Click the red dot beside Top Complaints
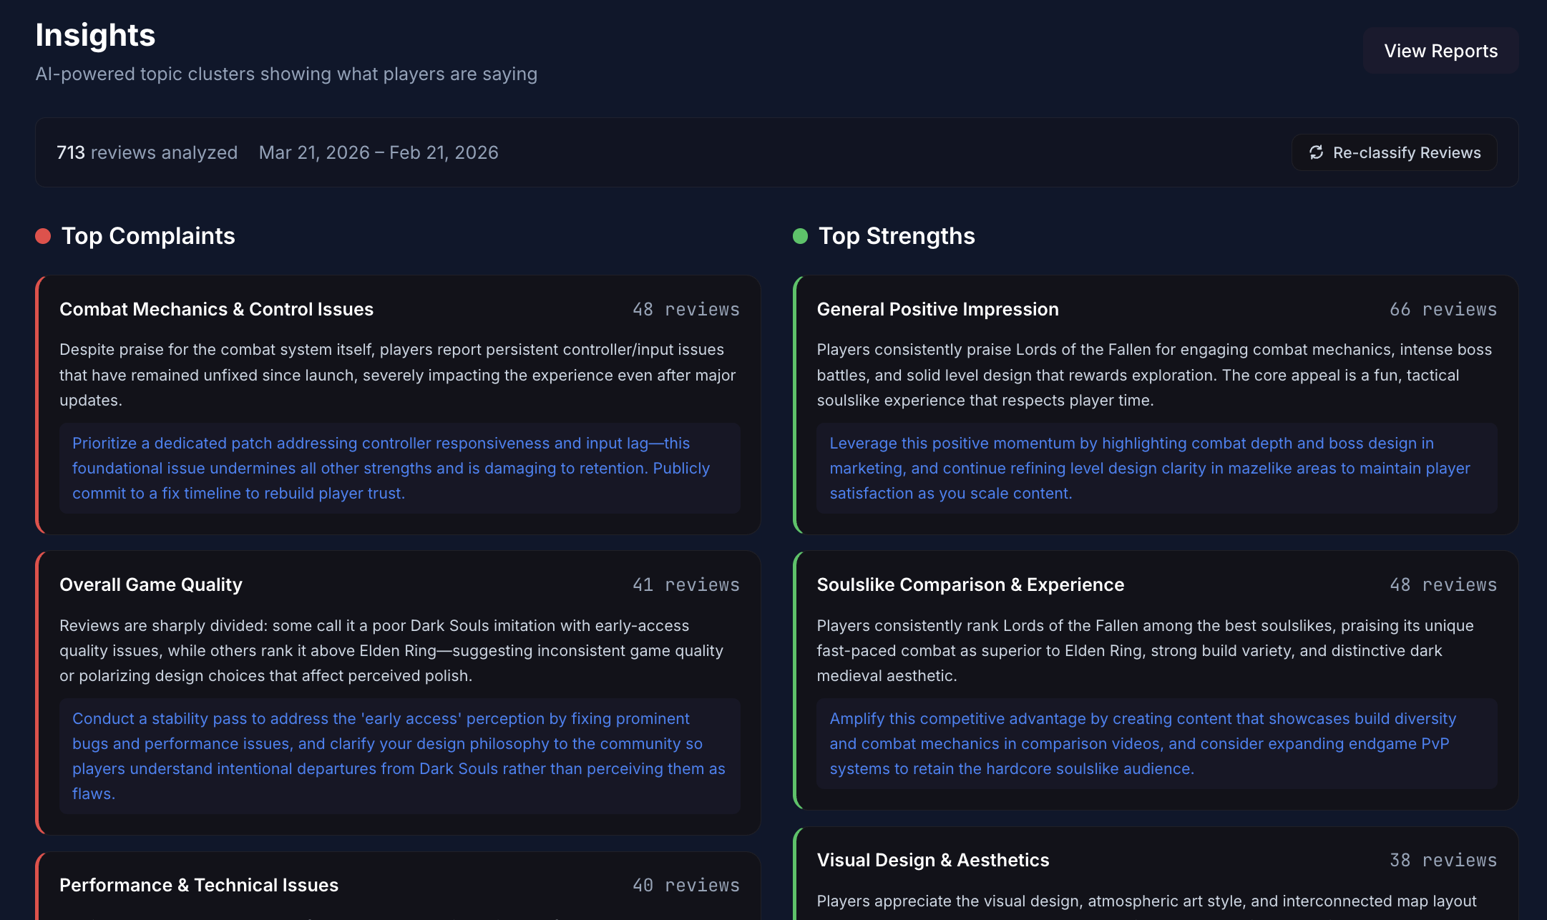Image resolution: width=1547 pixels, height=920 pixels. (x=43, y=236)
